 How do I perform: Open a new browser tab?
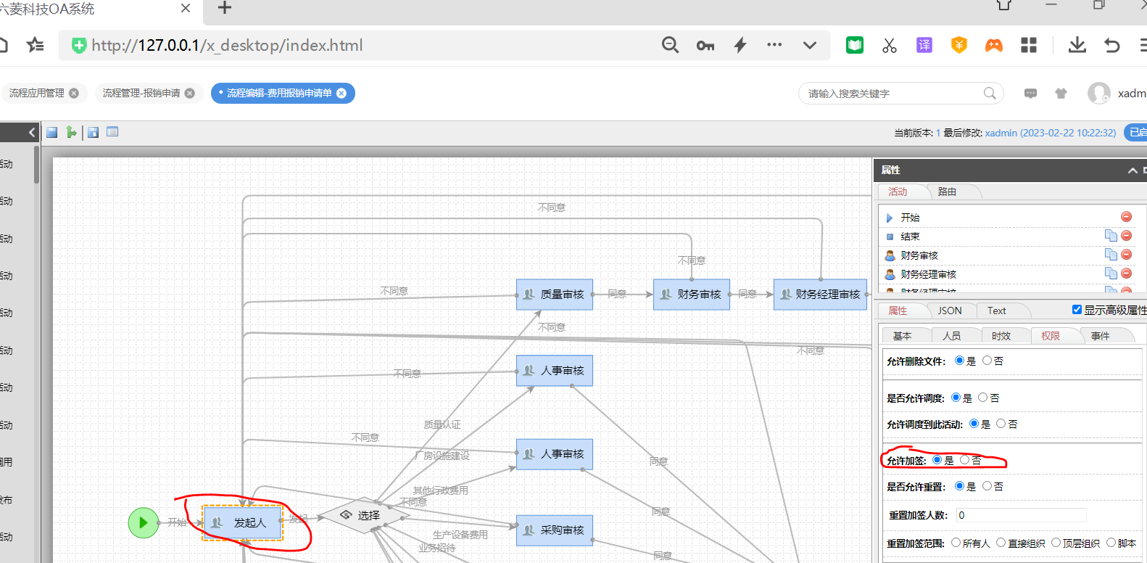click(x=225, y=8)
